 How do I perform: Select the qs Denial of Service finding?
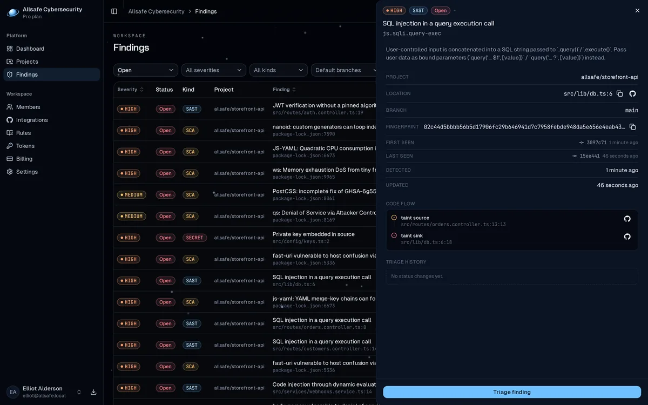point(245,216)
